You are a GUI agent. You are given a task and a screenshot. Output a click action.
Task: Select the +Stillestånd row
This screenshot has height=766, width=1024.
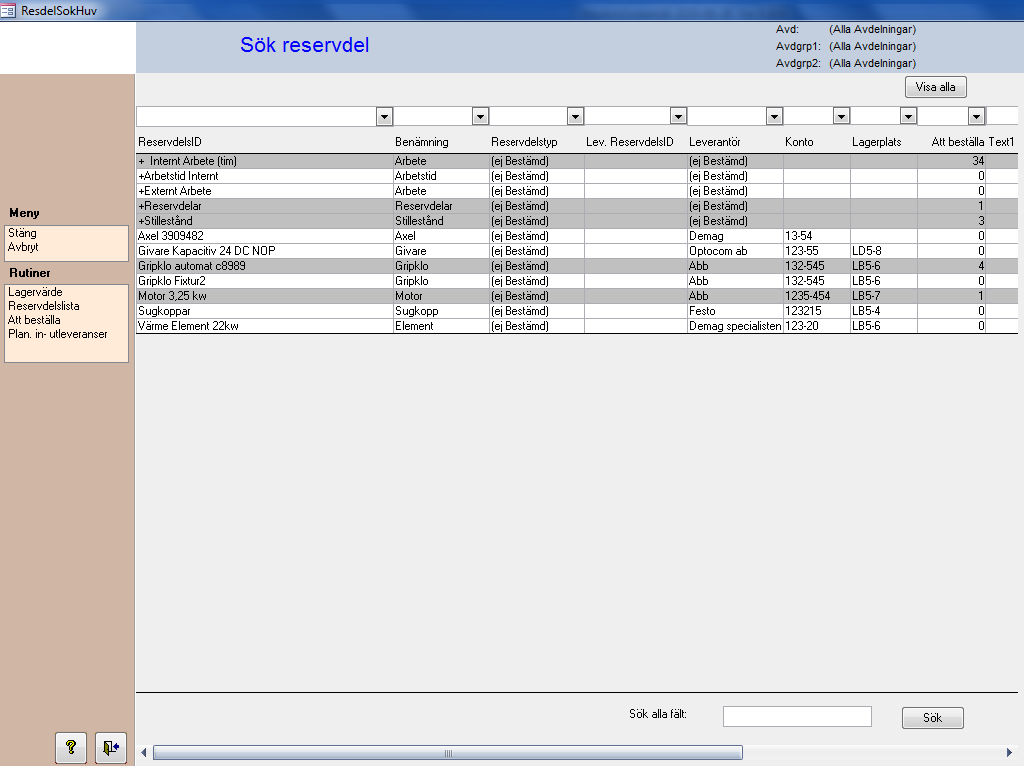click(576, 221)
